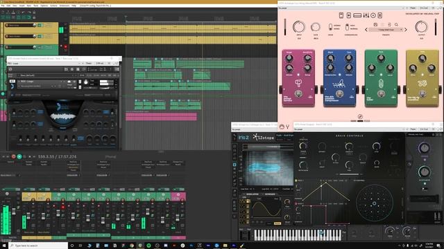Screen dimensions: 444x249
Task: Click the Windows Start button
Action: tap(4, 246)
